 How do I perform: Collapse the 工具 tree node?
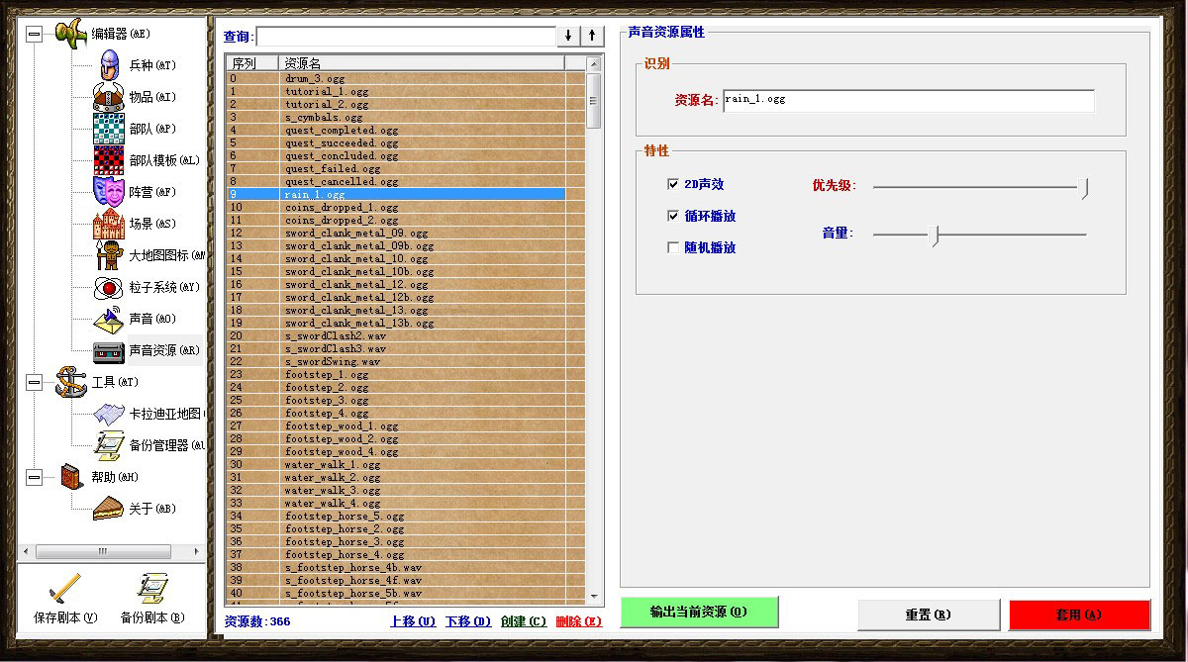pos(35,382)
